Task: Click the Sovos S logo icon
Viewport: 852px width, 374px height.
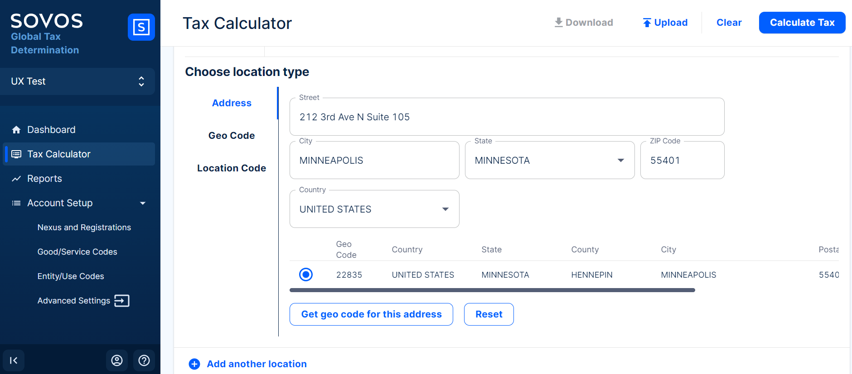Action: click(x=141, y=27)
